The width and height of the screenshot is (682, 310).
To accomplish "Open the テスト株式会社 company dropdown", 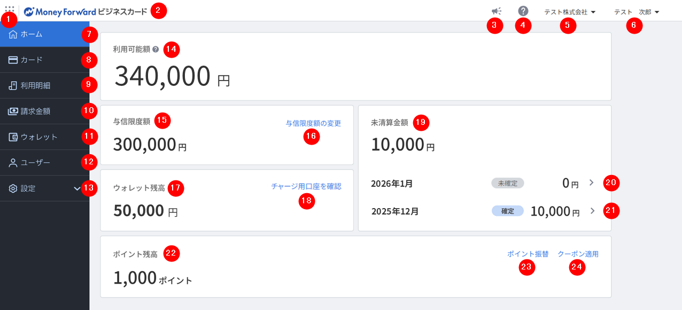I will (x=570, y=12).
